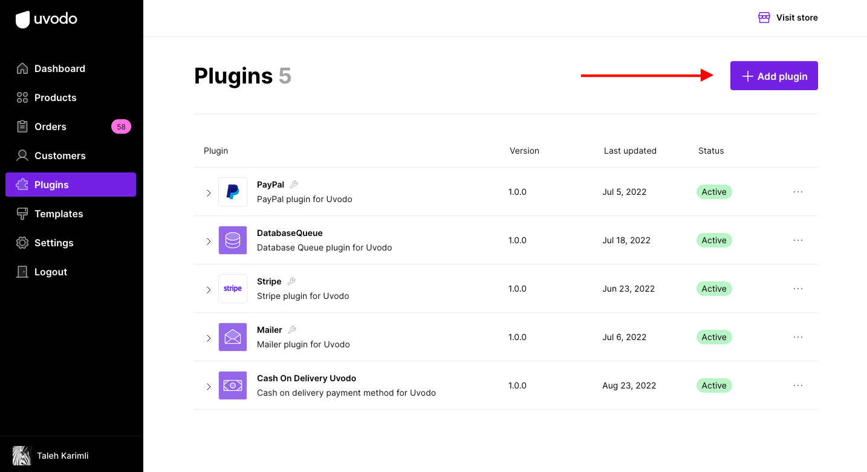
Task: Click the Dashboard home icon
Action: [22, 68]
